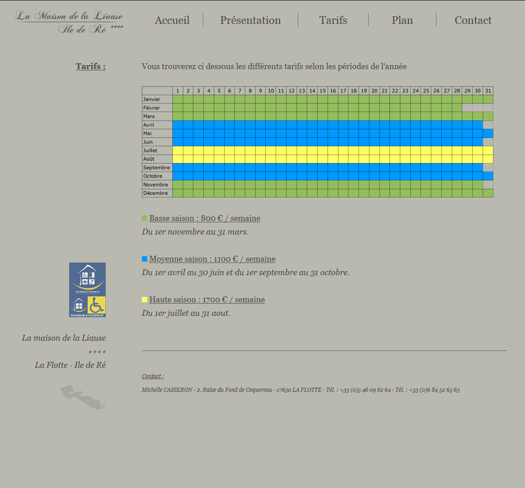Screen dimensions: 525x488
Task: Click the yellow Haute saison color square
Action: [145, 300]
